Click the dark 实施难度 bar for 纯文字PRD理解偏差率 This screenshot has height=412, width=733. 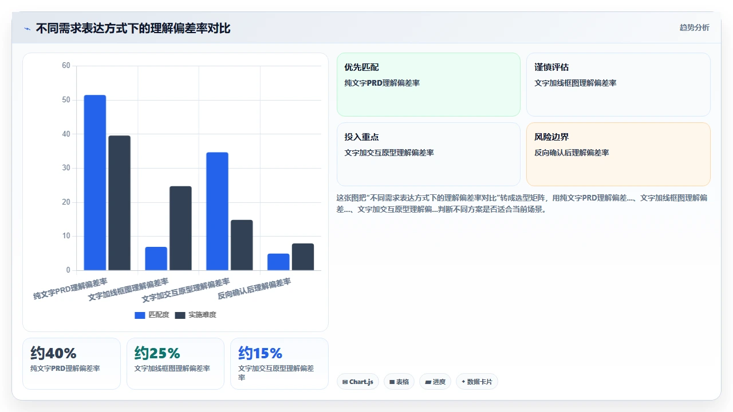[120, 203]
